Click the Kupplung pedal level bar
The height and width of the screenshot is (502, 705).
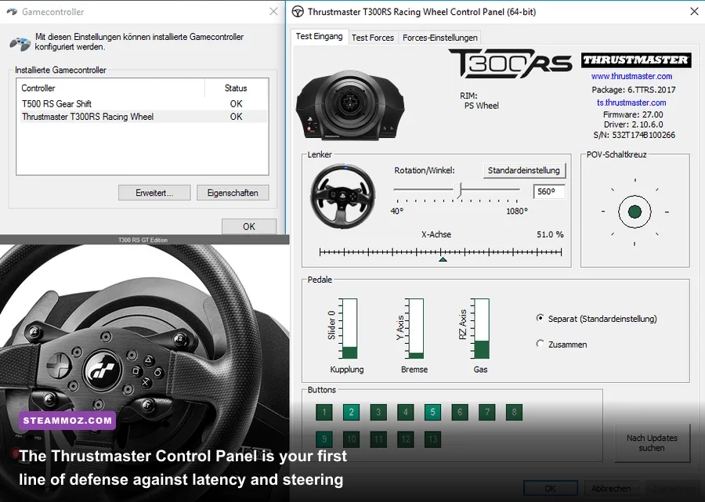point(350,328)
